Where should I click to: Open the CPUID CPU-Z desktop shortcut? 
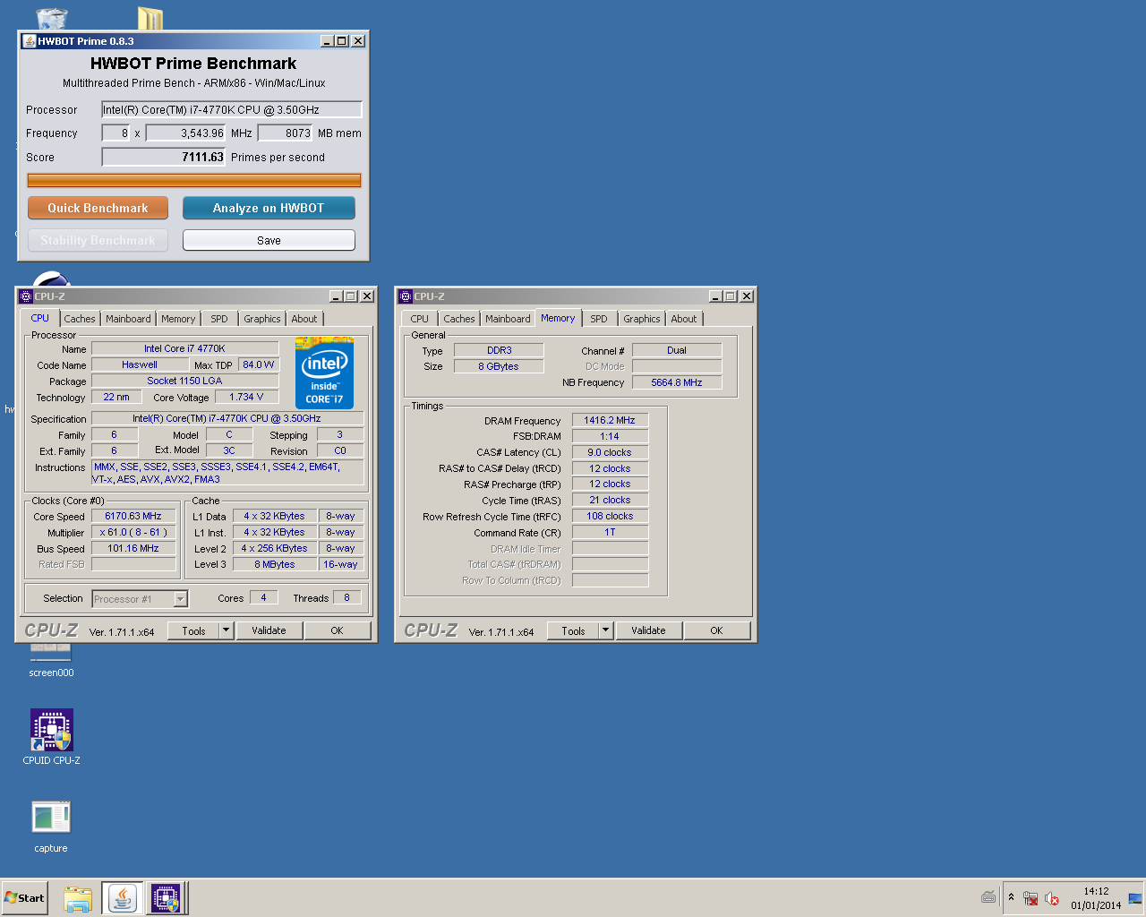(52, 738)
